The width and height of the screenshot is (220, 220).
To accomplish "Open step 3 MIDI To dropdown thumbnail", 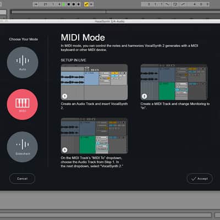I will (94, 136).
